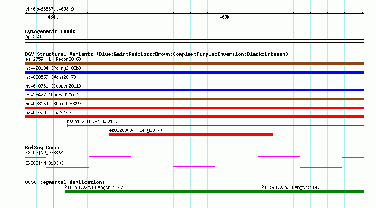Screen dimensions: 376x208
Task: Click the brown bar for esv2759401
Action: [194, 63]
